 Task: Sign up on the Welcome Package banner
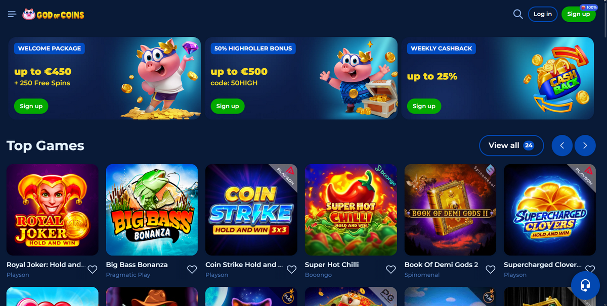coord(31,106)
